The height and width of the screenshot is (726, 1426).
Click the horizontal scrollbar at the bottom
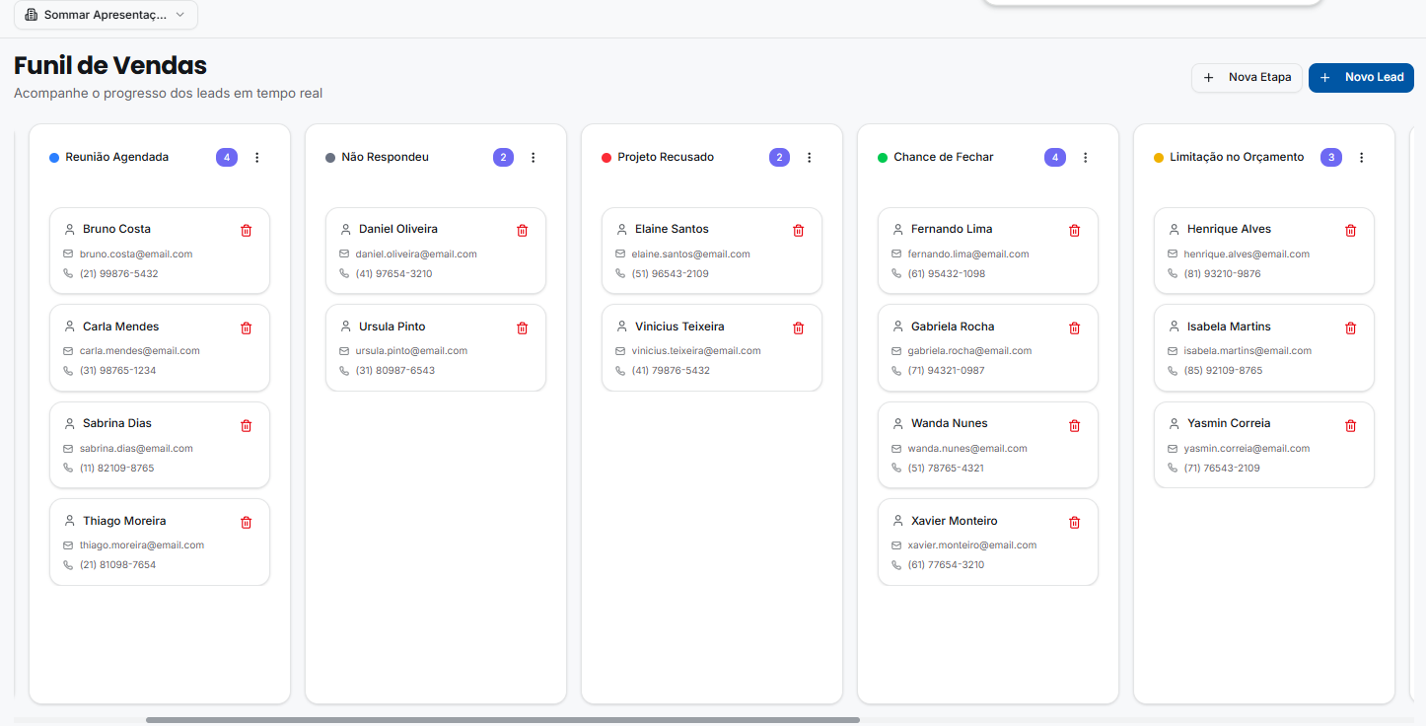[505, 720]
